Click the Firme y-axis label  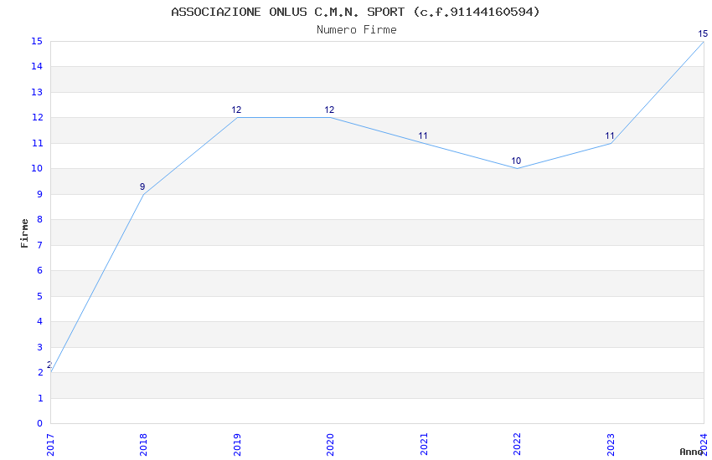(24, 233)
